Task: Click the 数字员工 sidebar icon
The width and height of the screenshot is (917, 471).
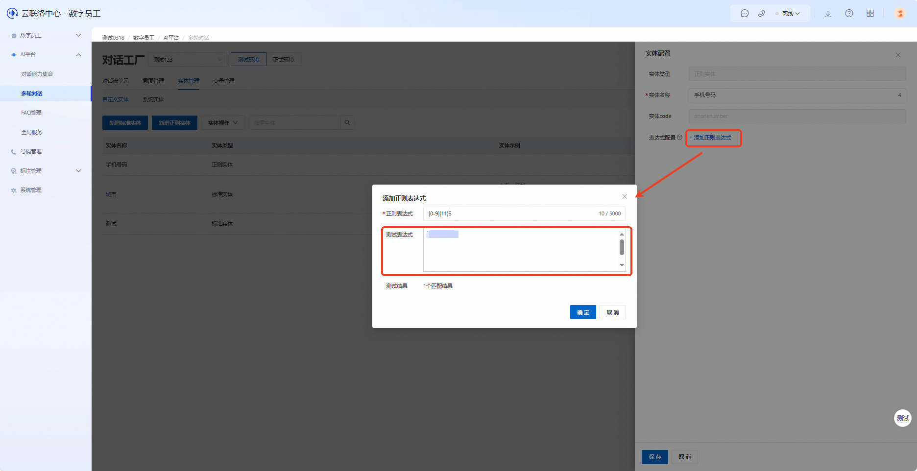Action: pyautogui.click(x=14, y=36)
